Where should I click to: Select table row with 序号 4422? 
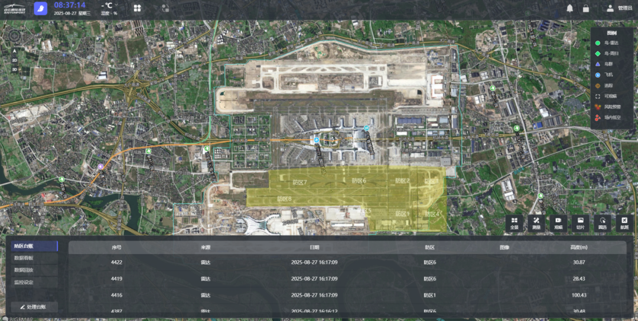tap(347, 262)
